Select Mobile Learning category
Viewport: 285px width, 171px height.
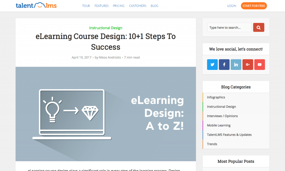(x=219, y=125)
